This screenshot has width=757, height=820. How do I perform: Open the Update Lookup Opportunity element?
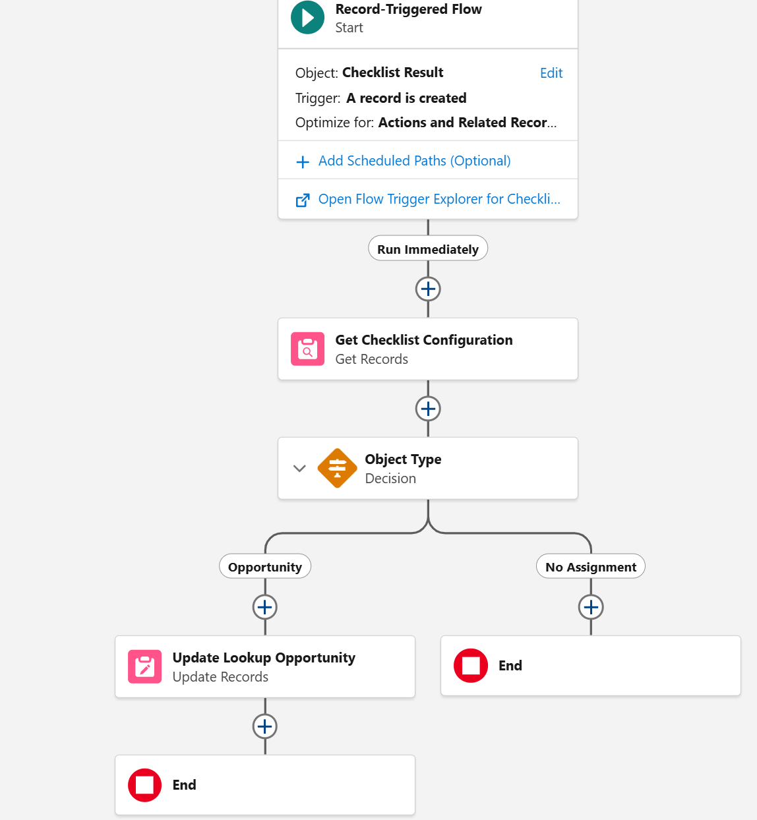click(264, 658)
